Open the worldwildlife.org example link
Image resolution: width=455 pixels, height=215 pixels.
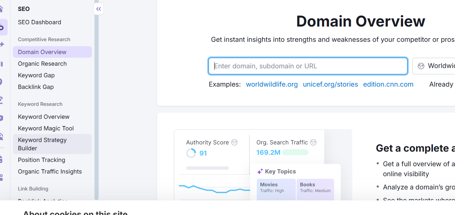click(x=272, y=84)
